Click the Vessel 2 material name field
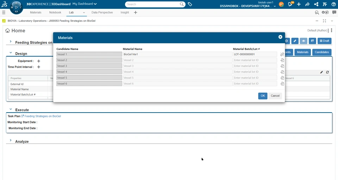The image size is (338, 180). [x=177, y=60]
